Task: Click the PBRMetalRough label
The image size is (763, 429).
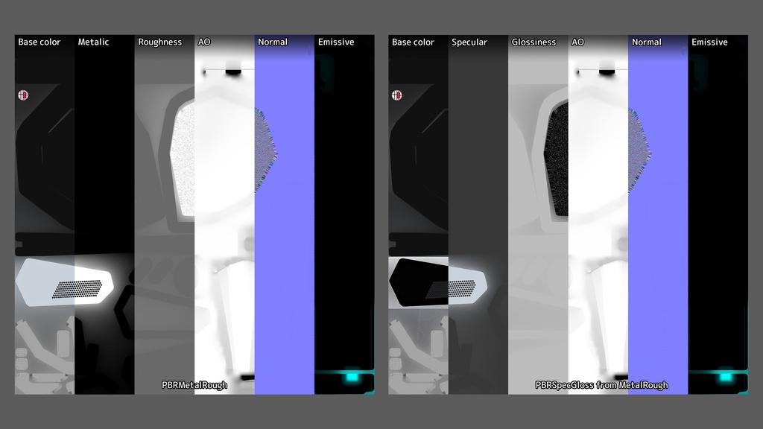Action: tap(194, 385)
